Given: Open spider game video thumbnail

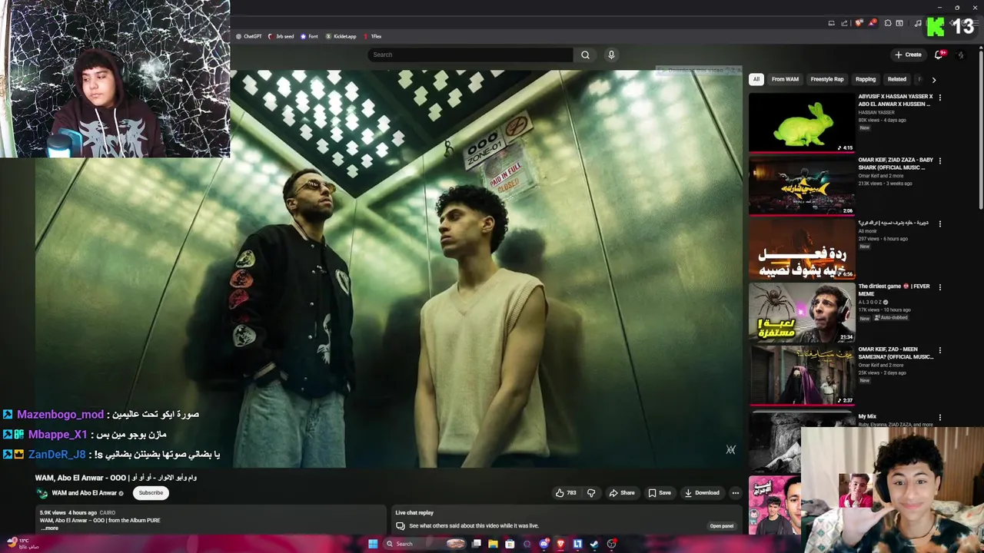Looking at the screenshot, I should tap(802, 313).
